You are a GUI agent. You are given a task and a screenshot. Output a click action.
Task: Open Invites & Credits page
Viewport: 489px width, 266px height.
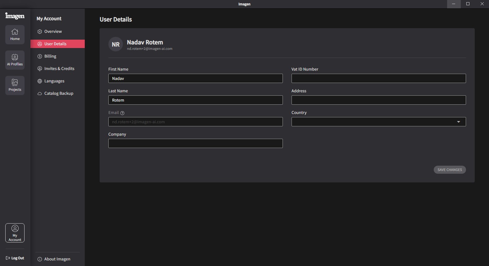57,68
